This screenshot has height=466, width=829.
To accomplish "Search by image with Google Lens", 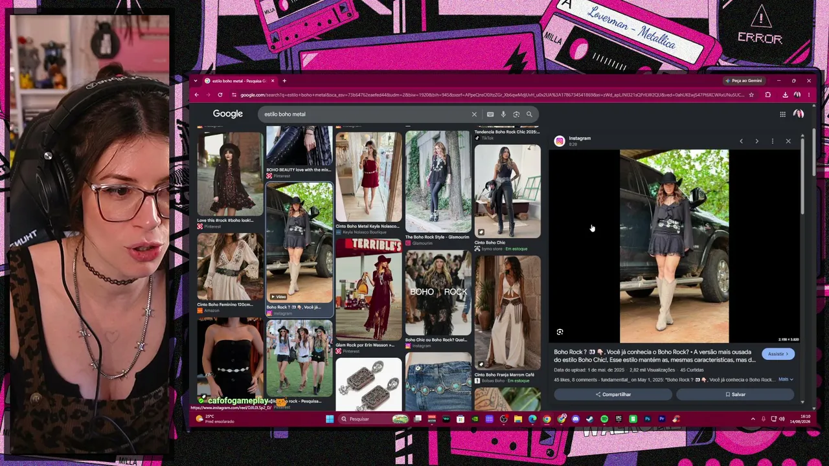I will pyautogui.click(x=516, y=115).
